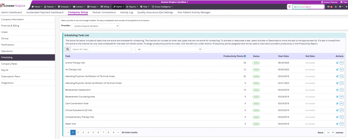Open the All status filter dropdown
This screenshot has width=348, height=139.
pos(169,49)
